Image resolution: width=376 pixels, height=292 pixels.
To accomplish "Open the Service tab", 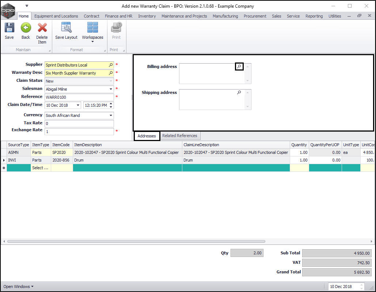I will click(x=293, y=16).
